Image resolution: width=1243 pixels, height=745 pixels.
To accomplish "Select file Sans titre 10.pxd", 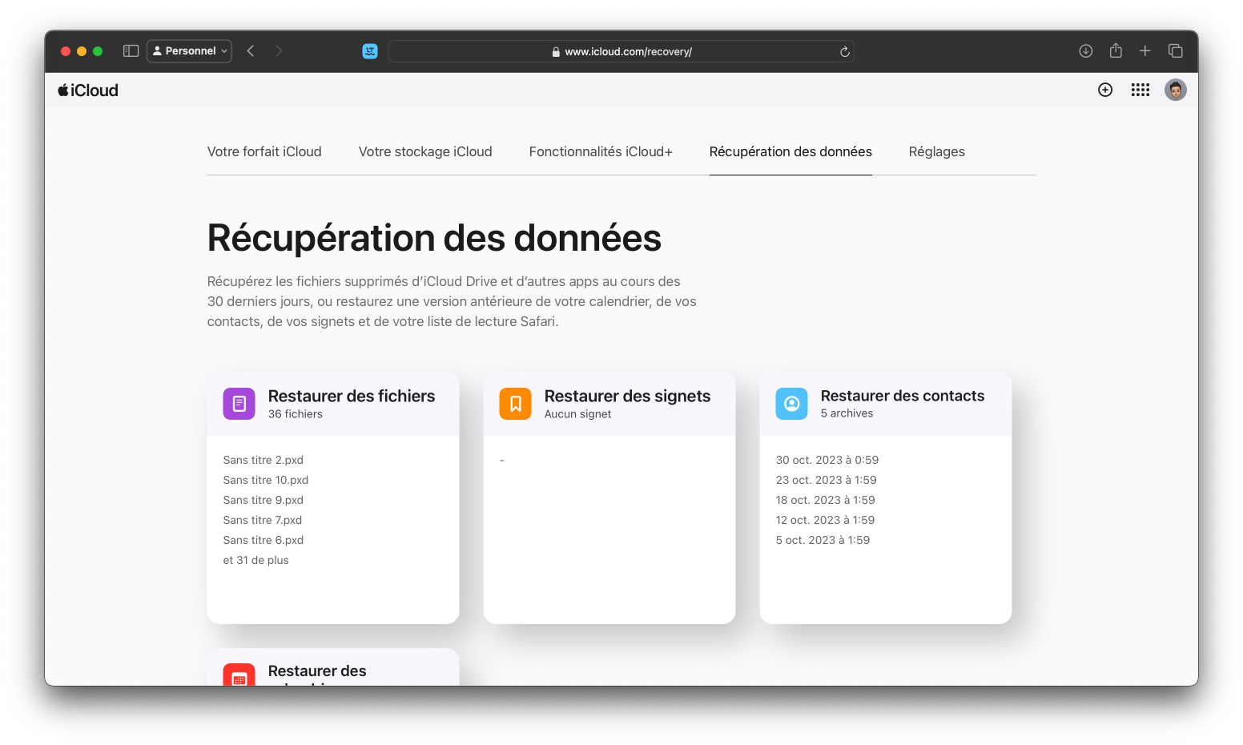I will [266, 480].
